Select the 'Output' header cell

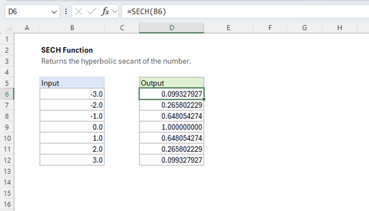pos(171,83)
